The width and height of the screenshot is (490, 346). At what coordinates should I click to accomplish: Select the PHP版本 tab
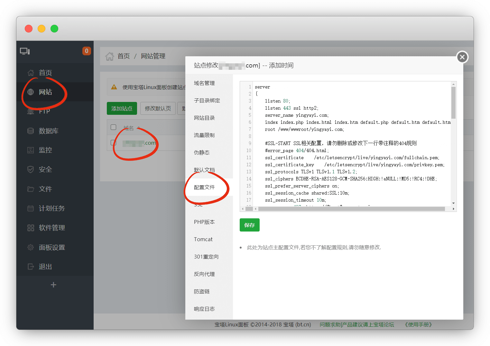(x=204, y=222)
